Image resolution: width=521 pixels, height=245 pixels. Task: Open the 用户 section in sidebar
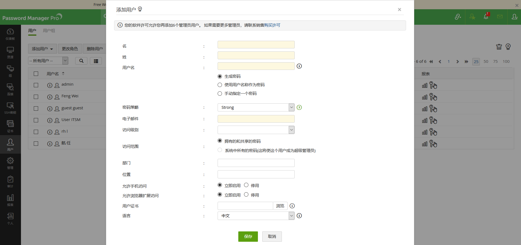(x=10, y=145)
